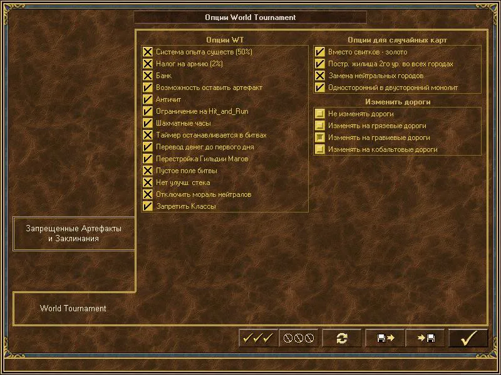
Task: Enable Система опыта существ (50%) checkbox
Action: pos(148,52)
